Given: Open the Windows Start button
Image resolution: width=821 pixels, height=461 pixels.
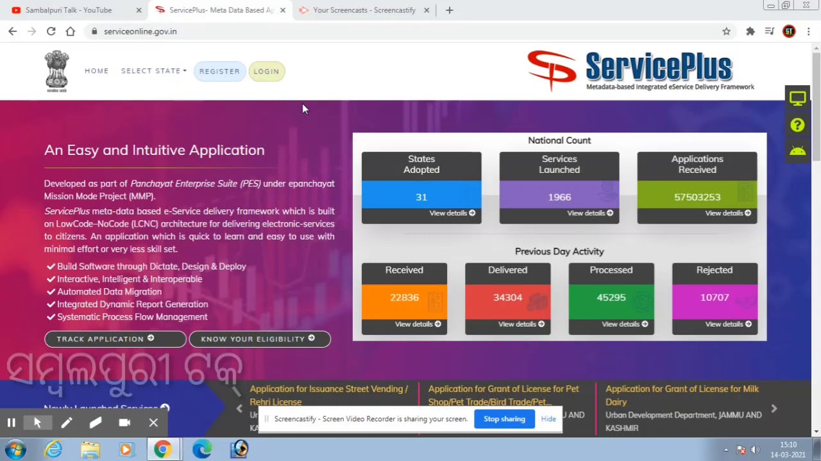Looking at the screenshot, I should pyautogui.click(x=14, y=449).
